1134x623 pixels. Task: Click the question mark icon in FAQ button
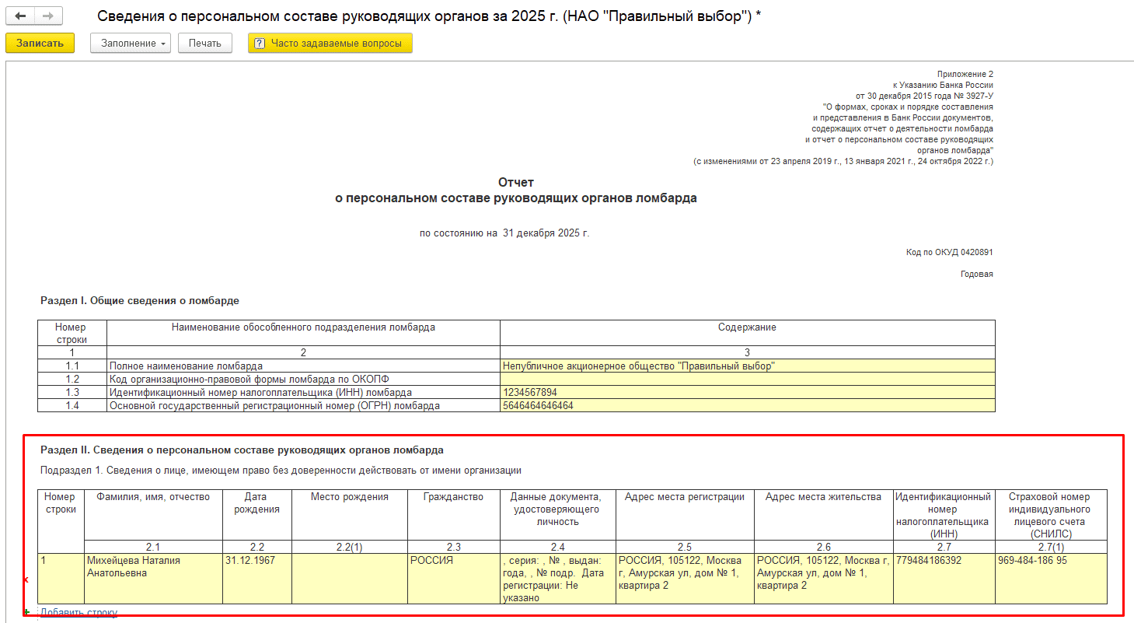260,44
